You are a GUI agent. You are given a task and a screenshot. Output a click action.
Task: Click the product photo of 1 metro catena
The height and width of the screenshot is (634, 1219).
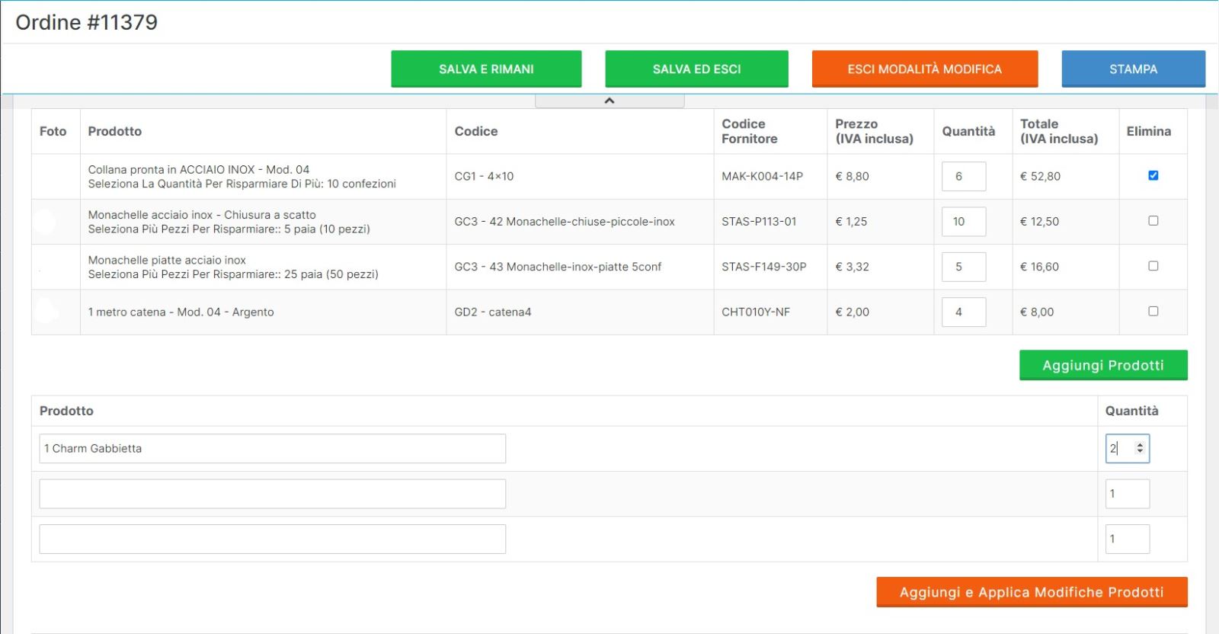coord(46,311)
